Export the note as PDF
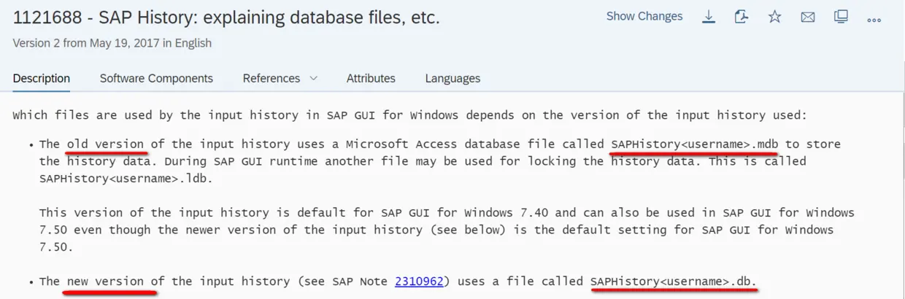Screen dimensions: 905x299 (742, 17)
